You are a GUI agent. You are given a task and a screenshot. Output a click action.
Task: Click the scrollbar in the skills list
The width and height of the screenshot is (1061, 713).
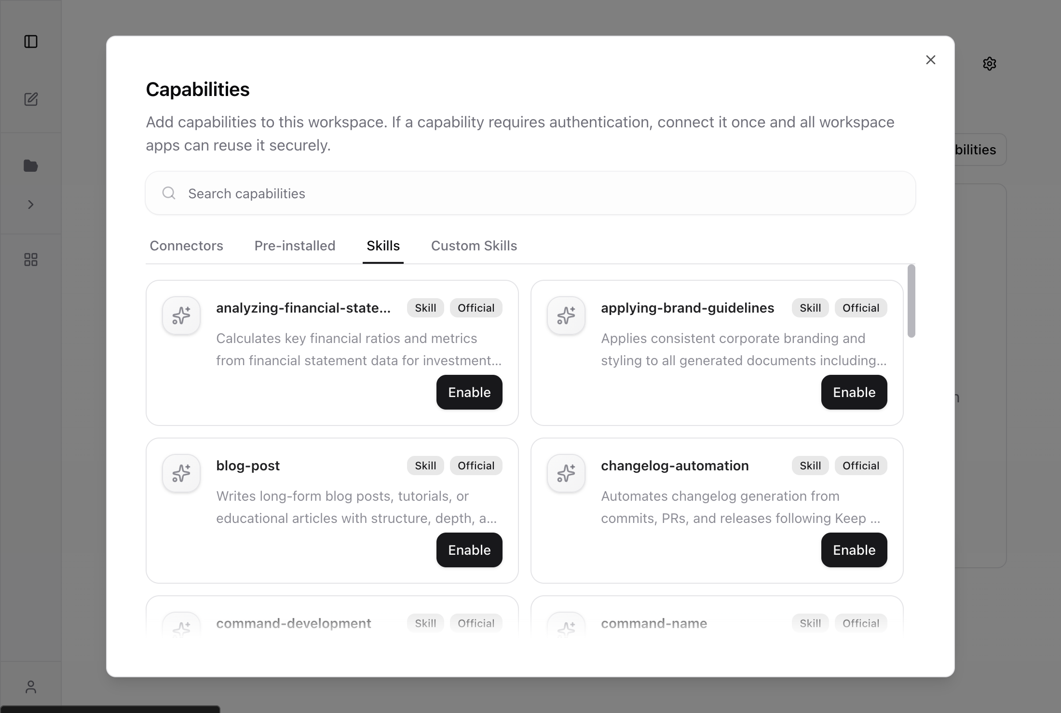911,302
